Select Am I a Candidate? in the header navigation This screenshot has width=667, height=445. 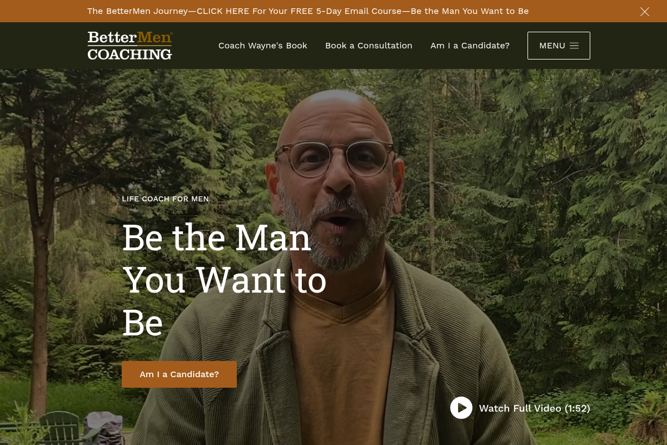tap(470, 46)
